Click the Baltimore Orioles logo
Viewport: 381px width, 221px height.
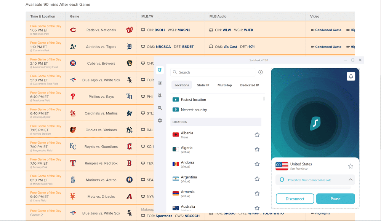[73, 130]
